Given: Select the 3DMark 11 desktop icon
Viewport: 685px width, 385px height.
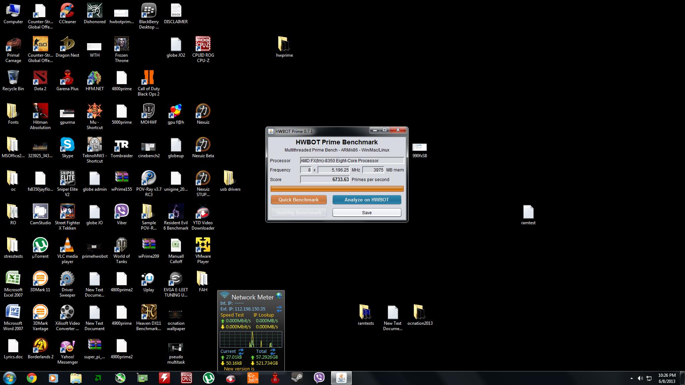Looking at the screenshot, I should 40,282.
